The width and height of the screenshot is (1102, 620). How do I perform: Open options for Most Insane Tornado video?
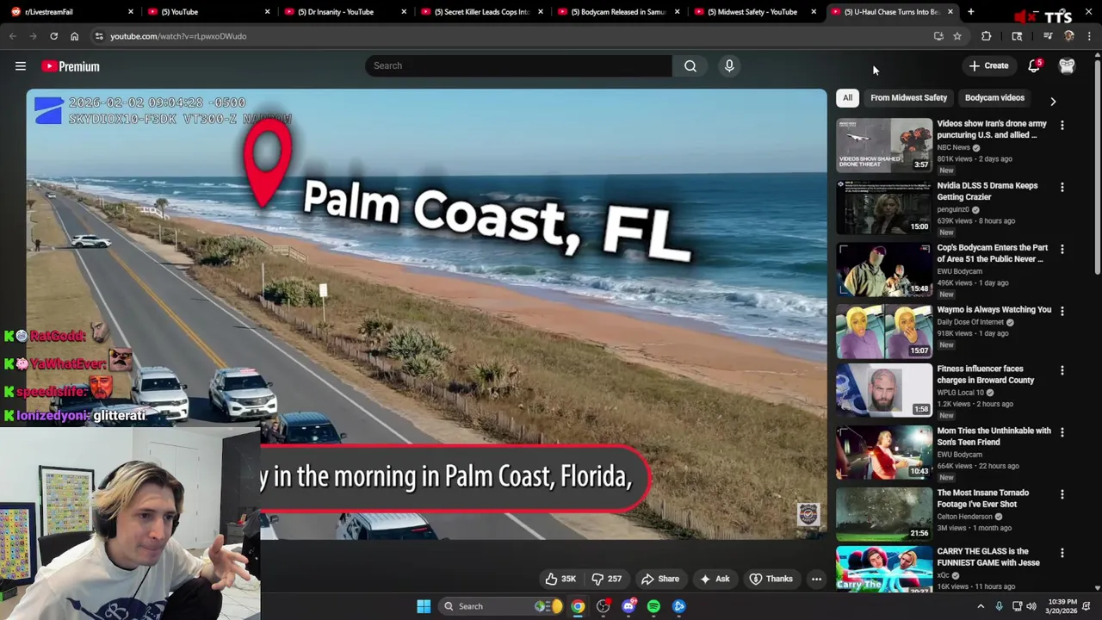[x=1062, y=494]
